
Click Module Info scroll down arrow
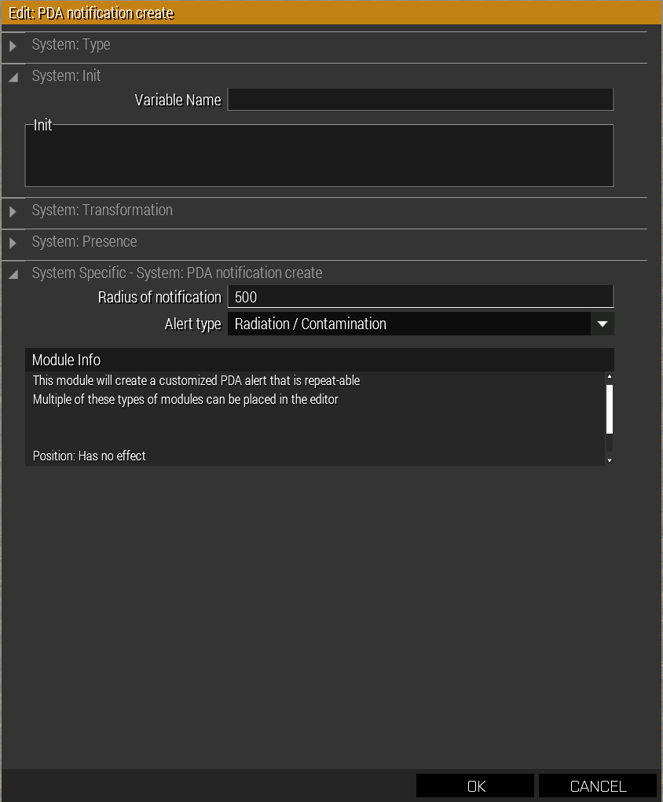pyautogui.click(x=610, y=460)
